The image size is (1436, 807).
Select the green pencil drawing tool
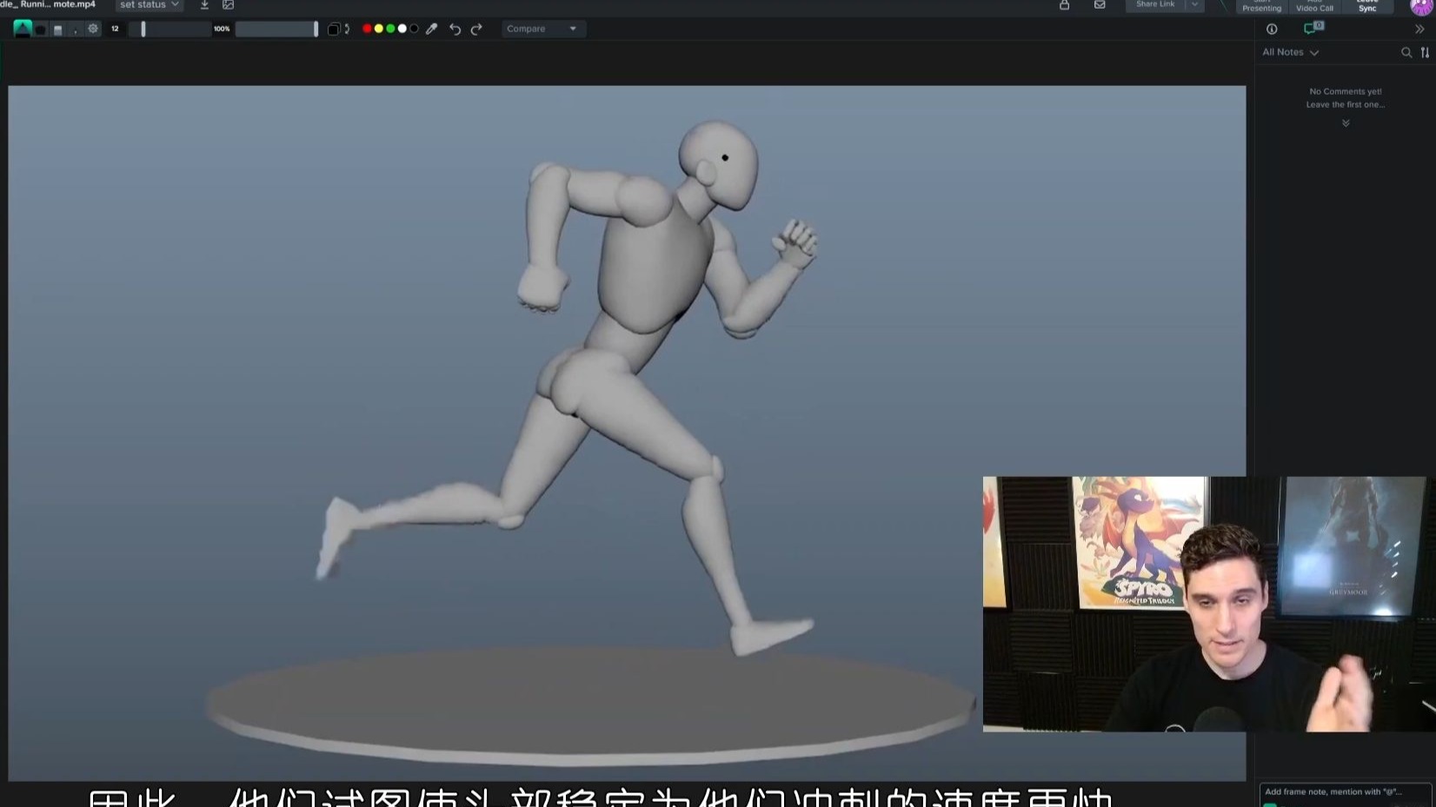(23, 29)
